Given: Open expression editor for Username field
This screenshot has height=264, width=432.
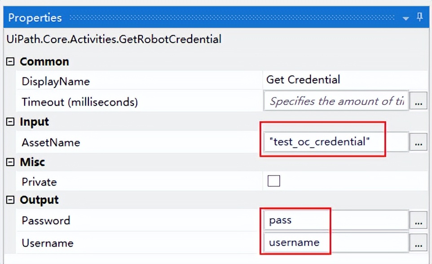Looking at the screenshot, I should click(x=418, y=243).
